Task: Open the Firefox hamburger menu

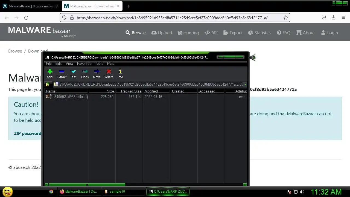Action: click(343, 18)
